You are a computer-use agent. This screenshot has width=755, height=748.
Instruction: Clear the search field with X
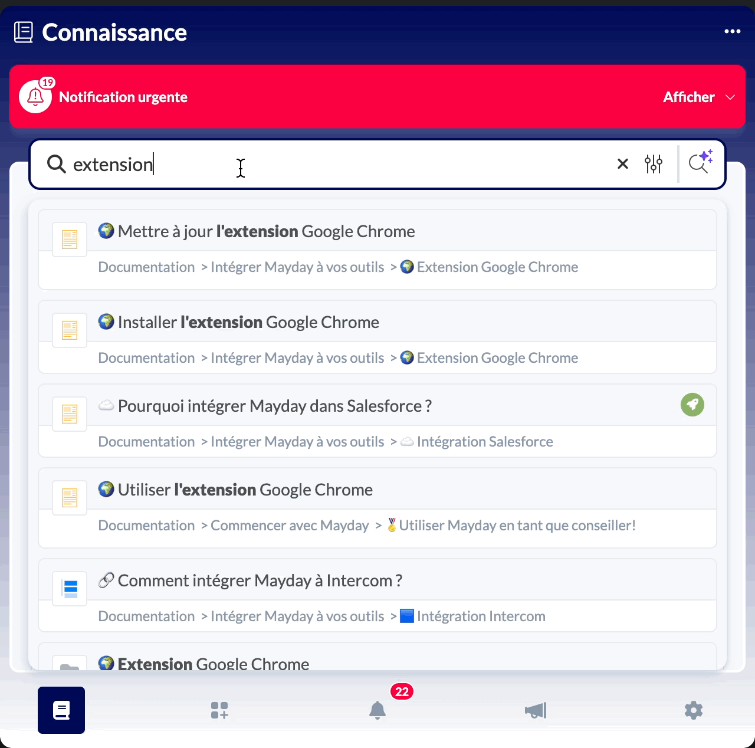622,164
